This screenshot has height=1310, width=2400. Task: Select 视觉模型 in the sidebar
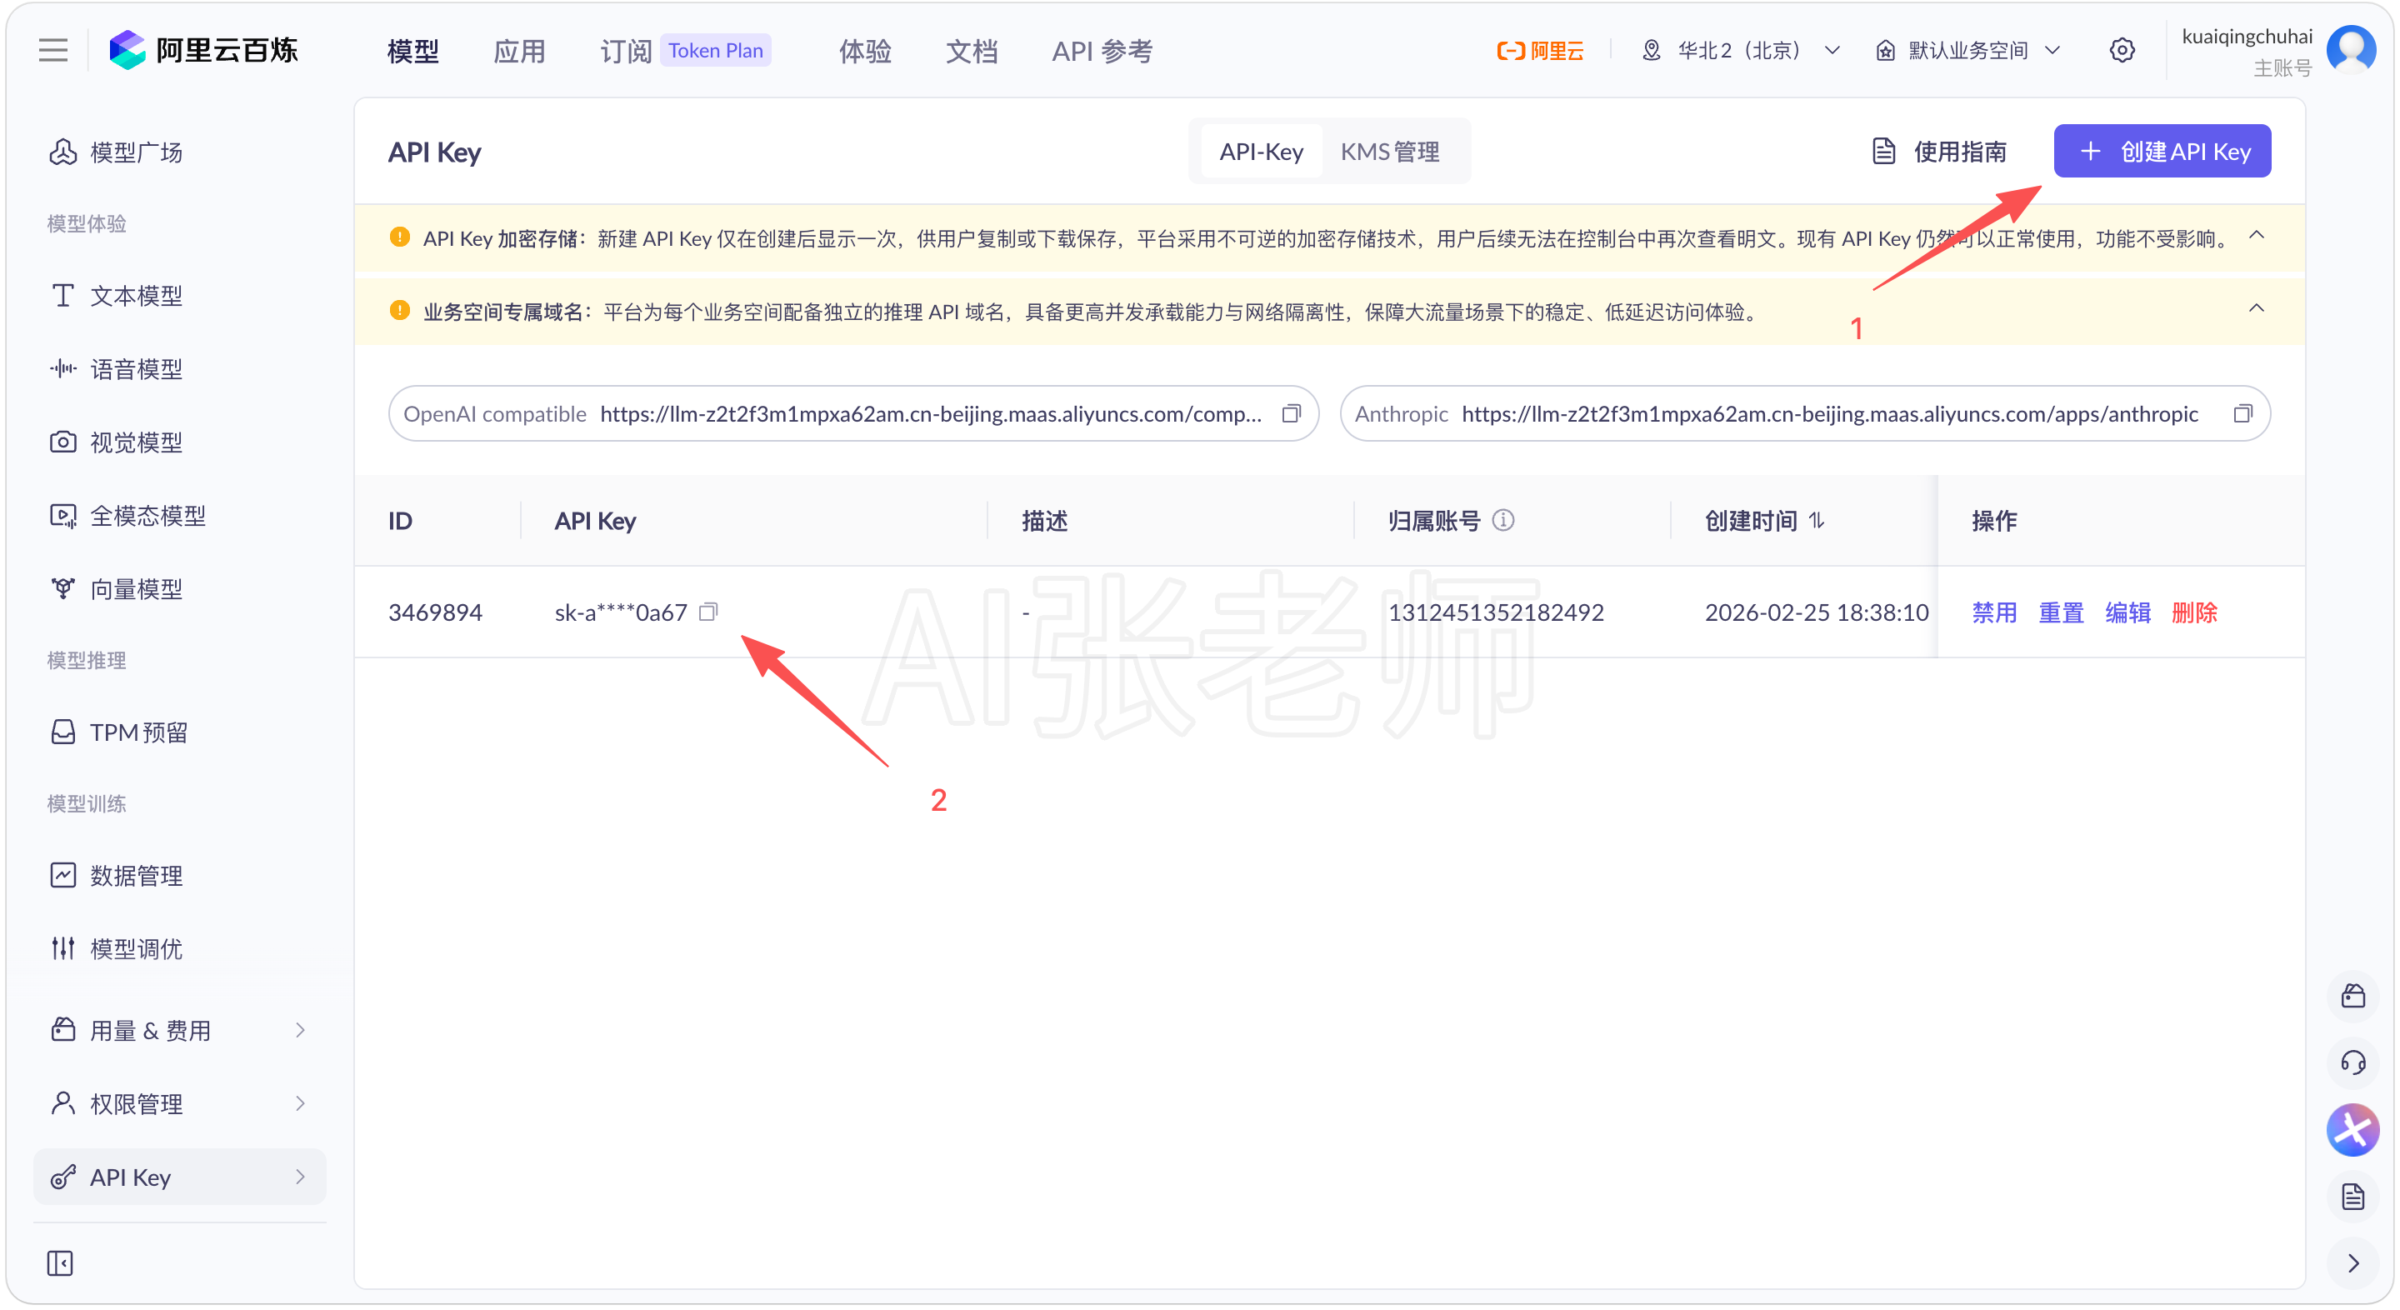179,442
